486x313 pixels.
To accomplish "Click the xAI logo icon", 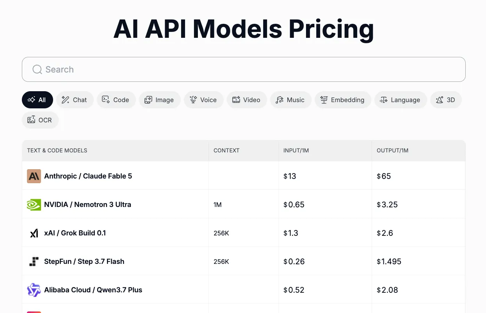I will click(34, 233).
